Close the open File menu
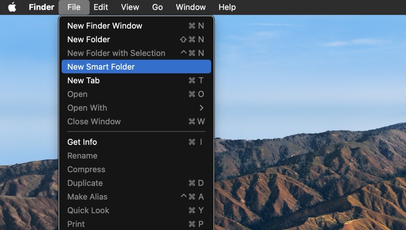 pos(74,7)
